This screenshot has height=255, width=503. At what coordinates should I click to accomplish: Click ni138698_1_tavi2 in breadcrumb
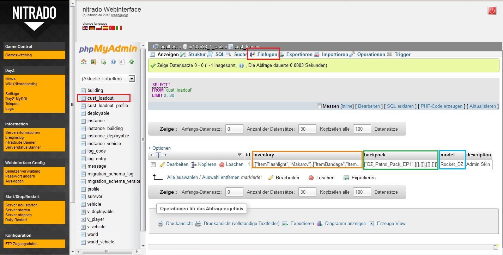point(206,46)
